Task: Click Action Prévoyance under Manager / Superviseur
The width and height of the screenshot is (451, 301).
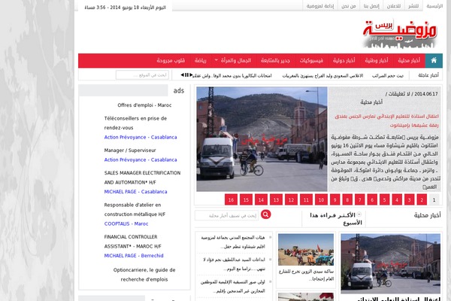Action: [x=141, y=160]
